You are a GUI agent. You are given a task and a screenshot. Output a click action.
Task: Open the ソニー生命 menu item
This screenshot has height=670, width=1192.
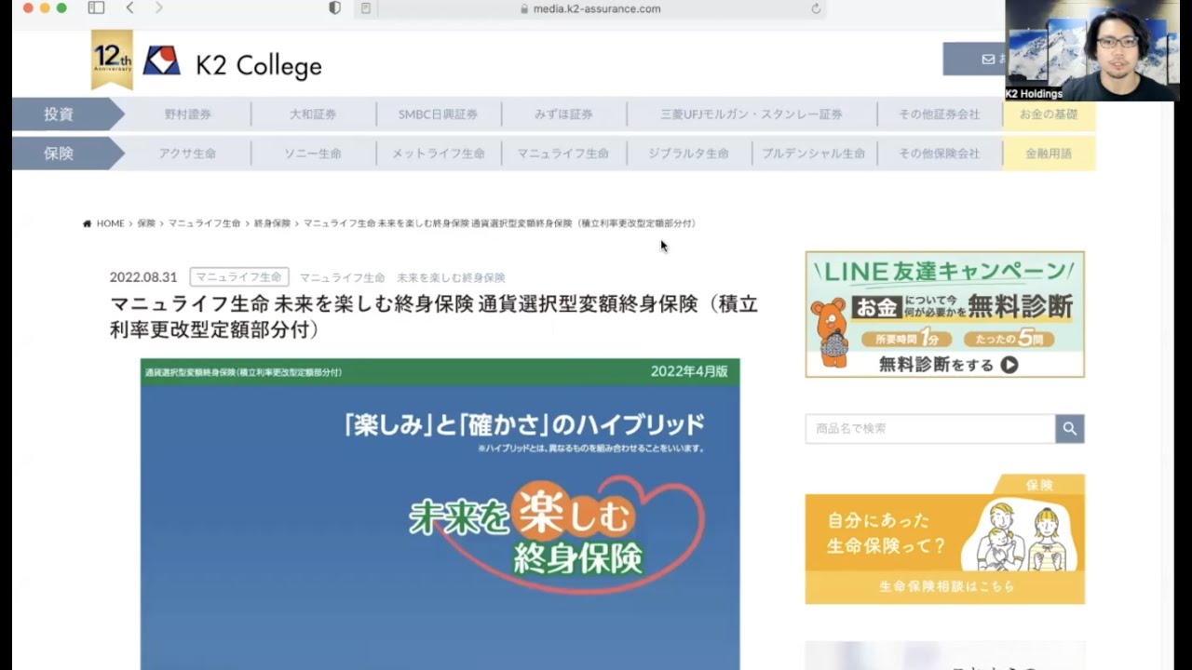(x=313, y=154)
